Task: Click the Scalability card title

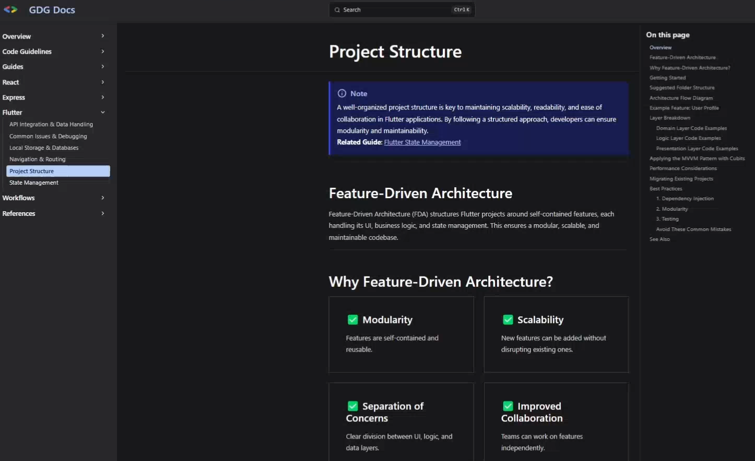Action: tap(540, 320)
